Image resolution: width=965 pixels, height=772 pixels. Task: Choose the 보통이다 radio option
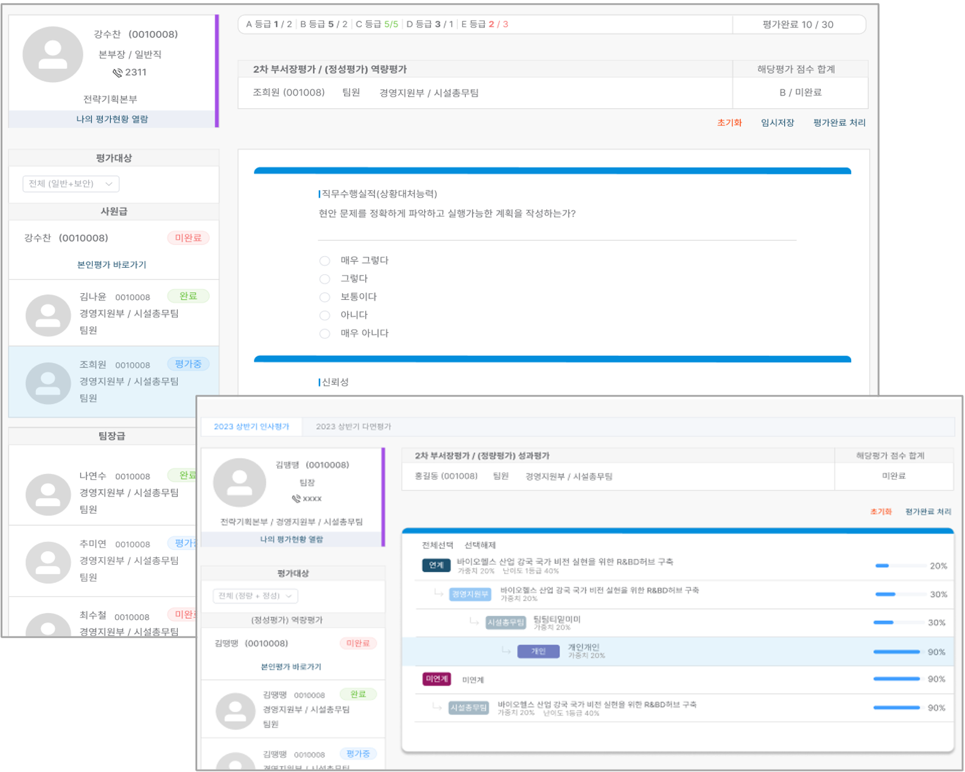point(325,297)
